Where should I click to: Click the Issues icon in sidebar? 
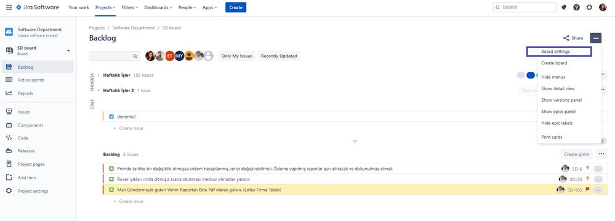pos(9,112)
